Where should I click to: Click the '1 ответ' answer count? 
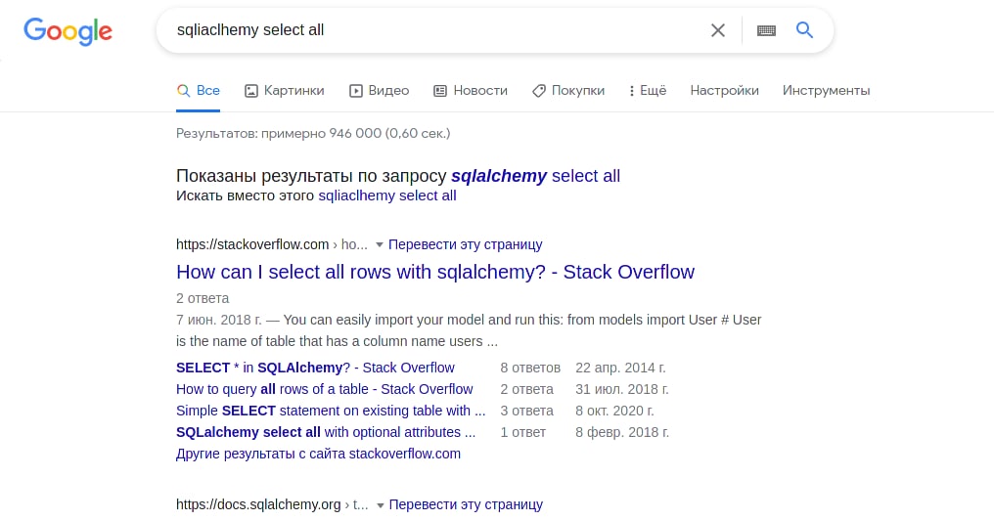point(523,432)
